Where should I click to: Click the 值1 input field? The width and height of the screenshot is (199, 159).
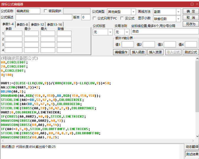click(x=128, y=44)
